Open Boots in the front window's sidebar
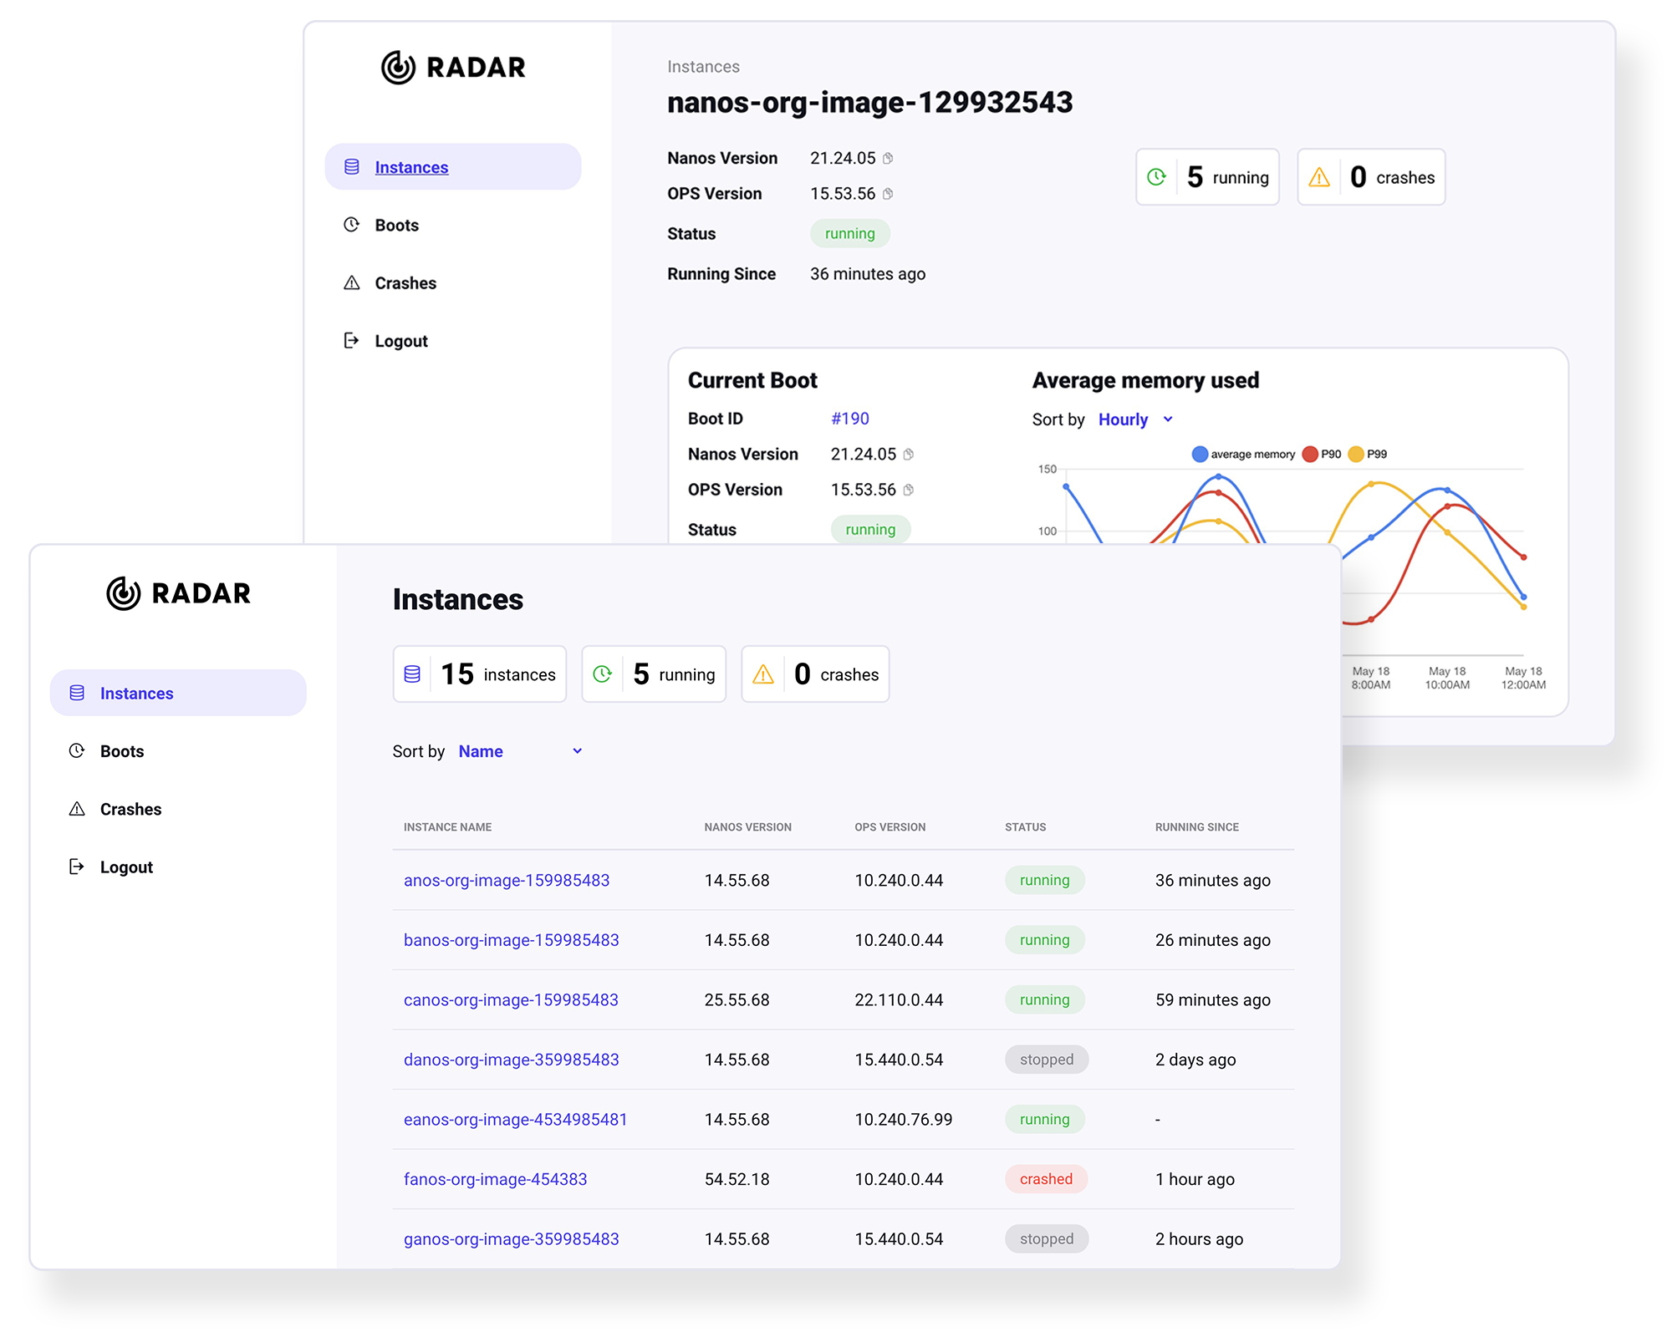The width and height of the screenshot is (1672, 1337). tap(122, 751)
